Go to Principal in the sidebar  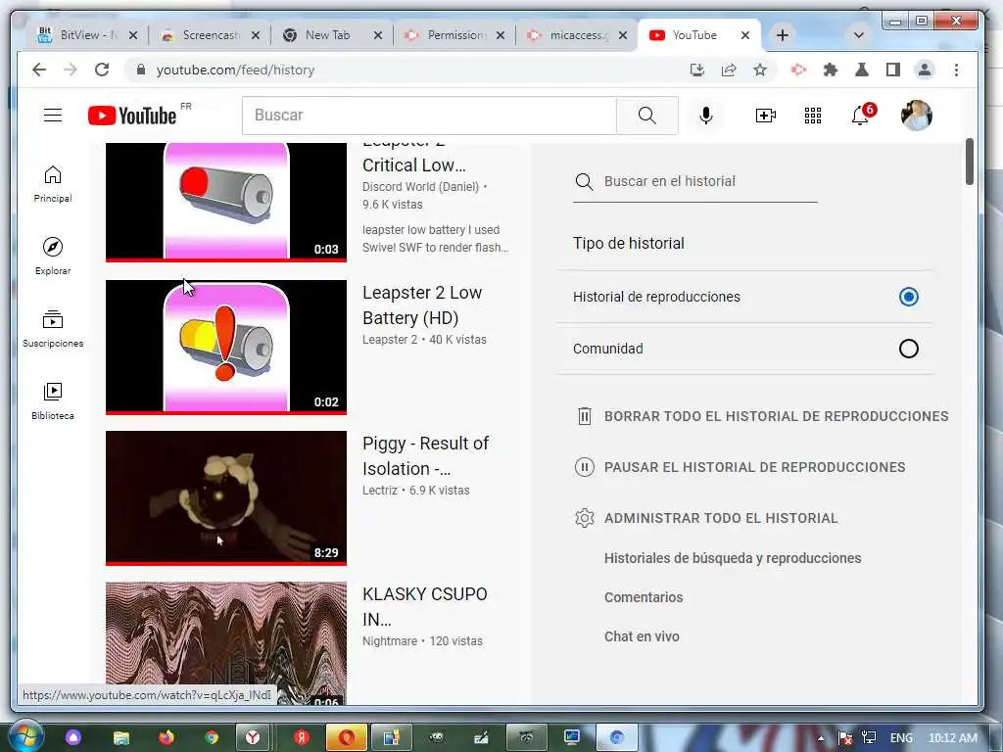coord(53,184)
